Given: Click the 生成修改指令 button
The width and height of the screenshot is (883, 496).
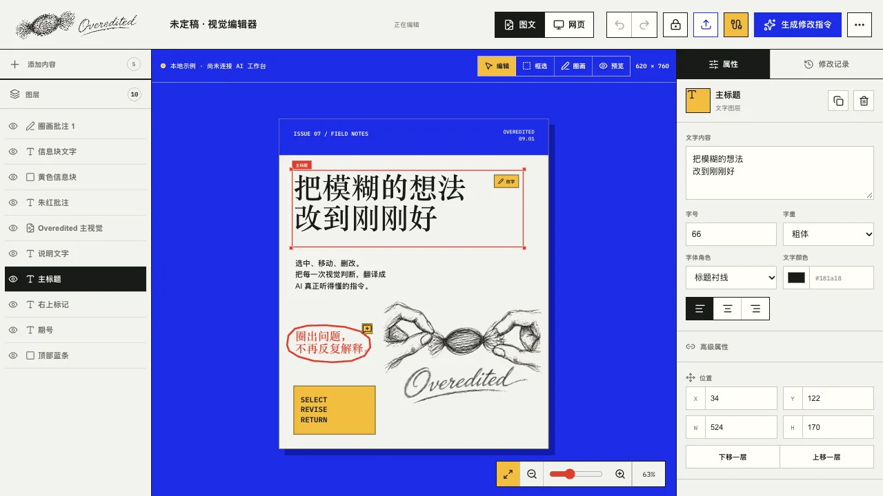Looking at the screenshot, I should point(797,25).
